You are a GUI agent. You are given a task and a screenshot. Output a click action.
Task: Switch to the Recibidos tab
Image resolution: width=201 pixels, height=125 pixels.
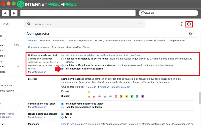(x=59, y=41)
